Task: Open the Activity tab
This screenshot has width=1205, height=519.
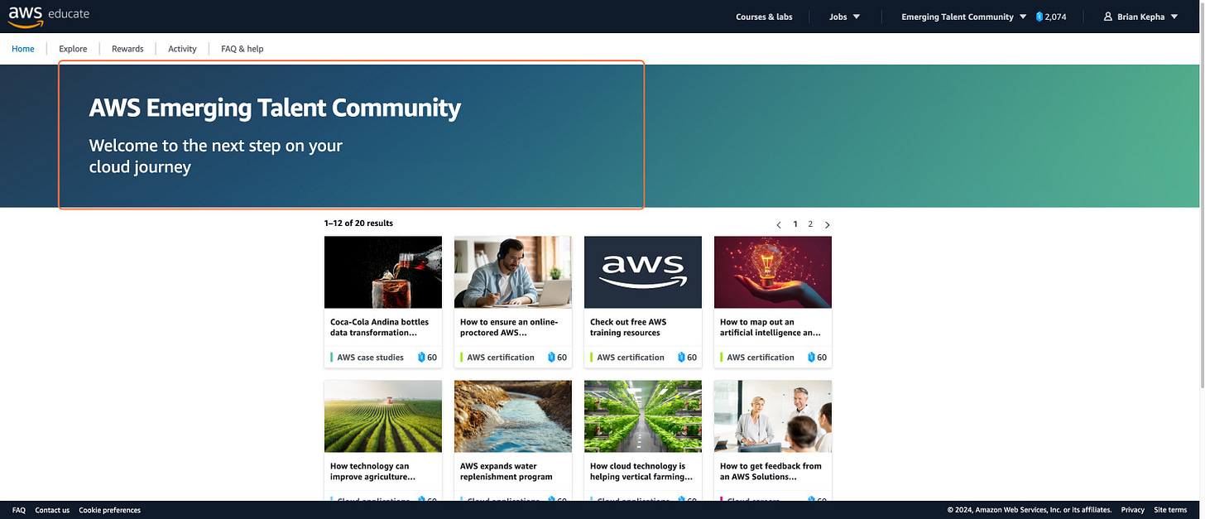Action: coord(182,49)
